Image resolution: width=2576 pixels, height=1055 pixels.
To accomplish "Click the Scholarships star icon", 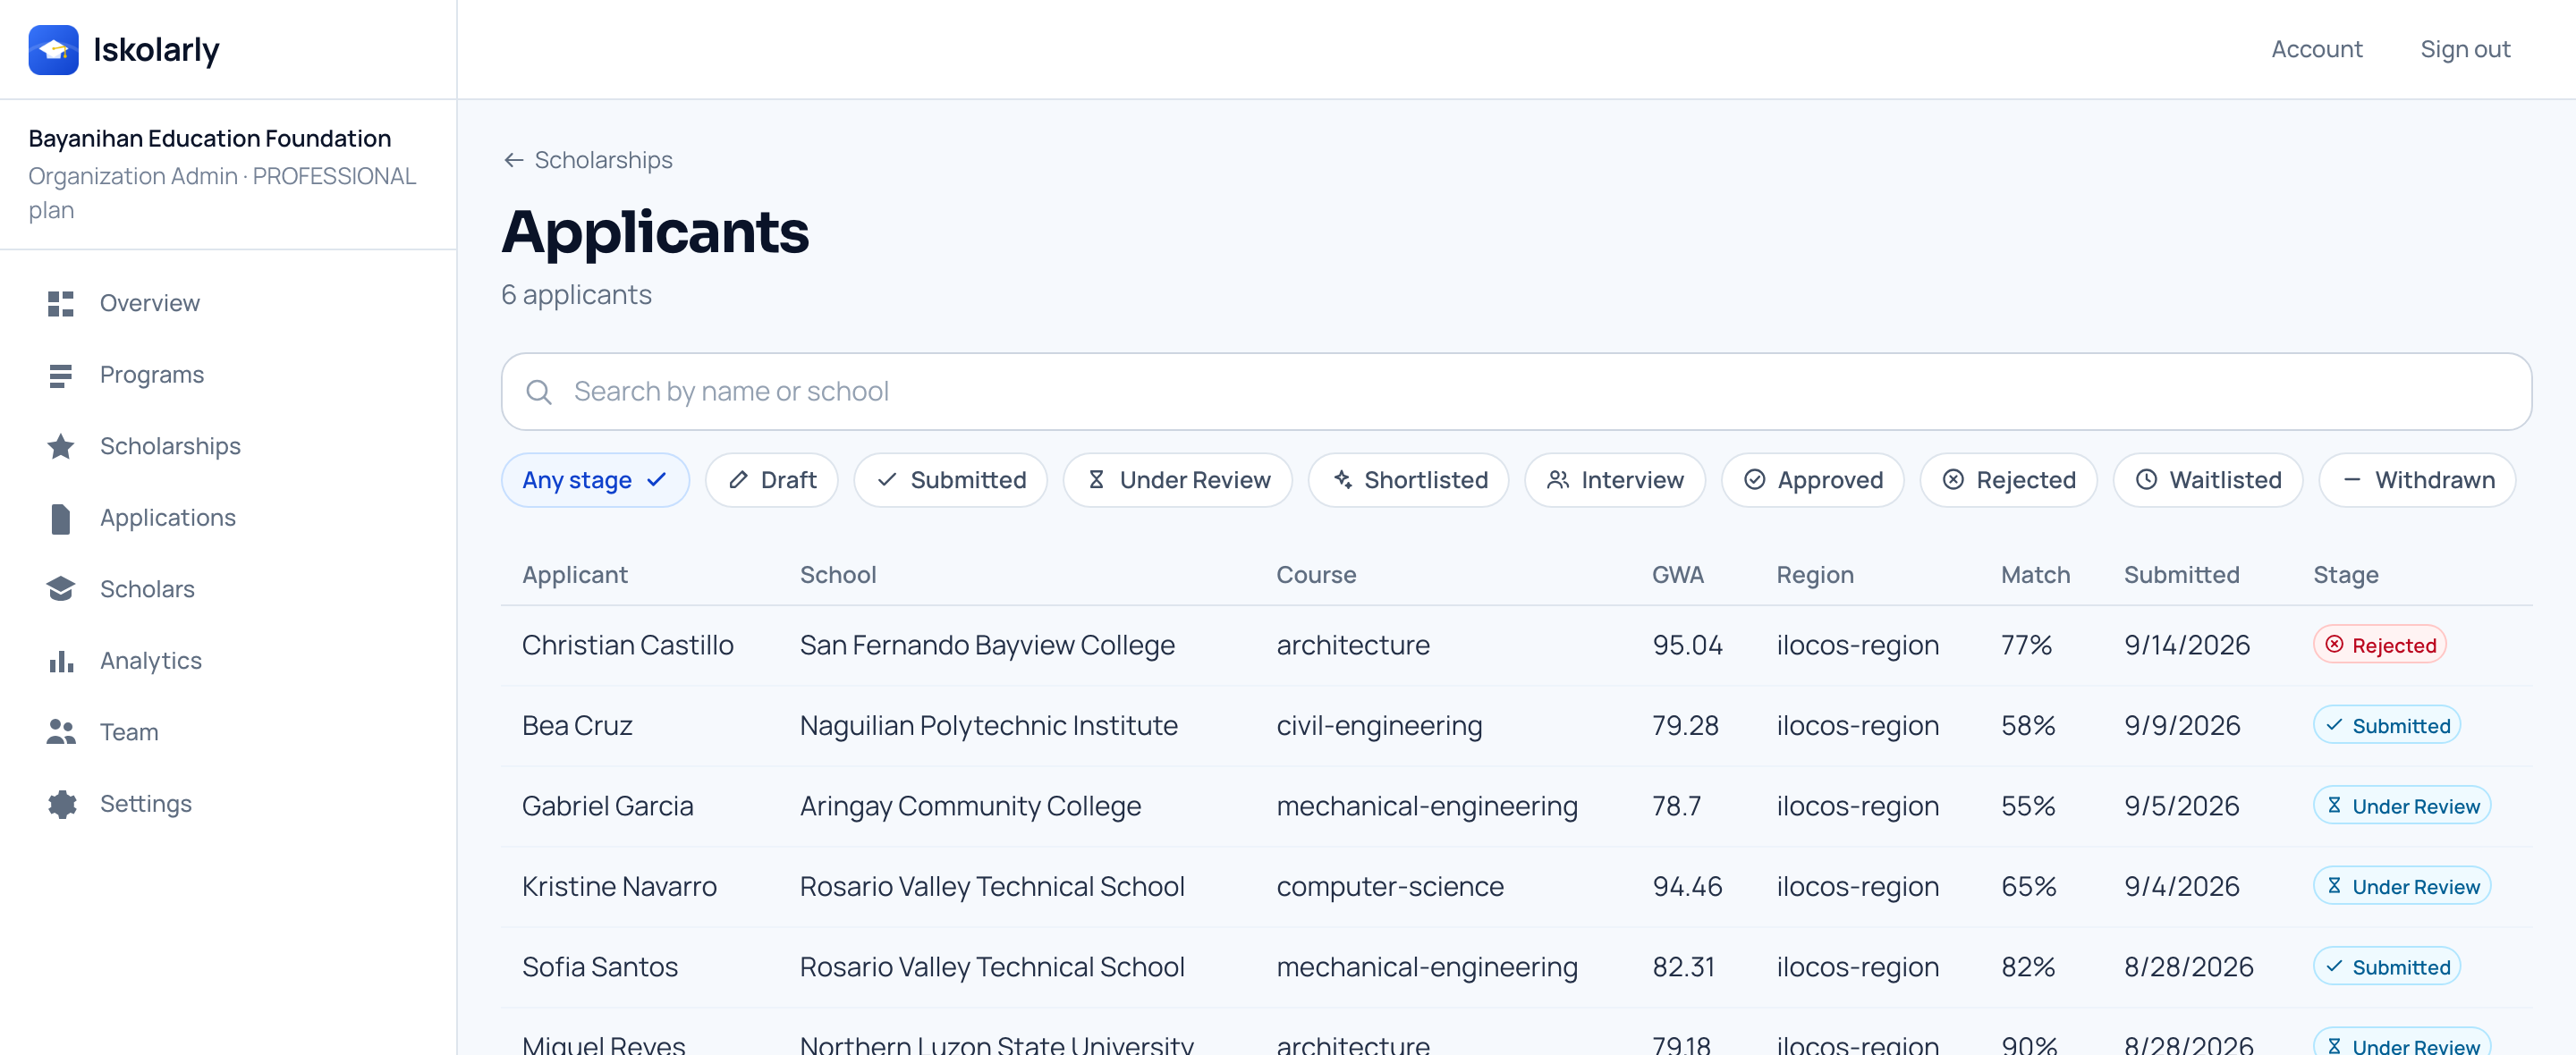I will point(61,446).
